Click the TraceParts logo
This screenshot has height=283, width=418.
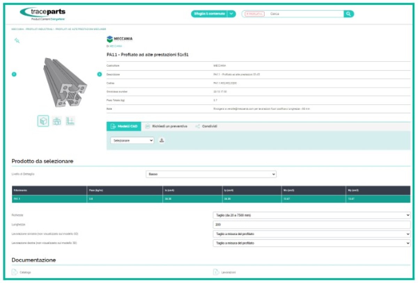point(42,14)
